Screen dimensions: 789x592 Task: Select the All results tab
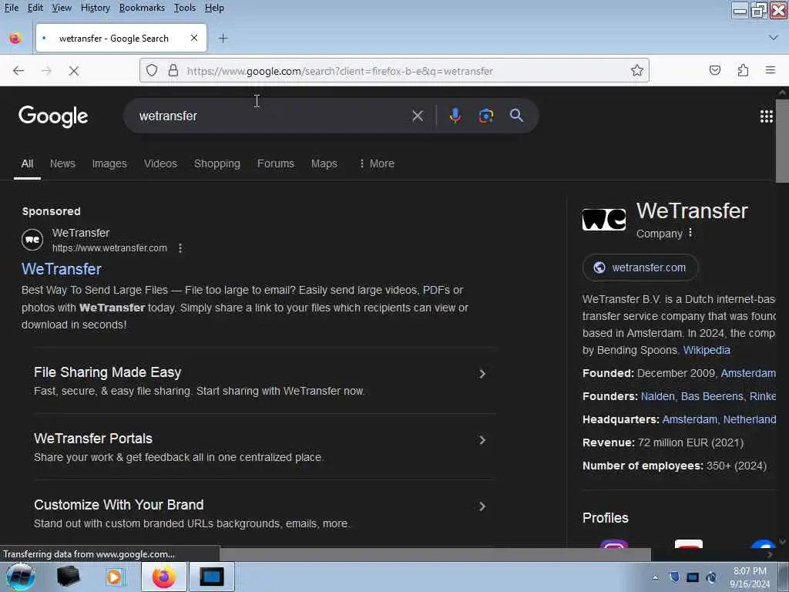tap(27, 163)
